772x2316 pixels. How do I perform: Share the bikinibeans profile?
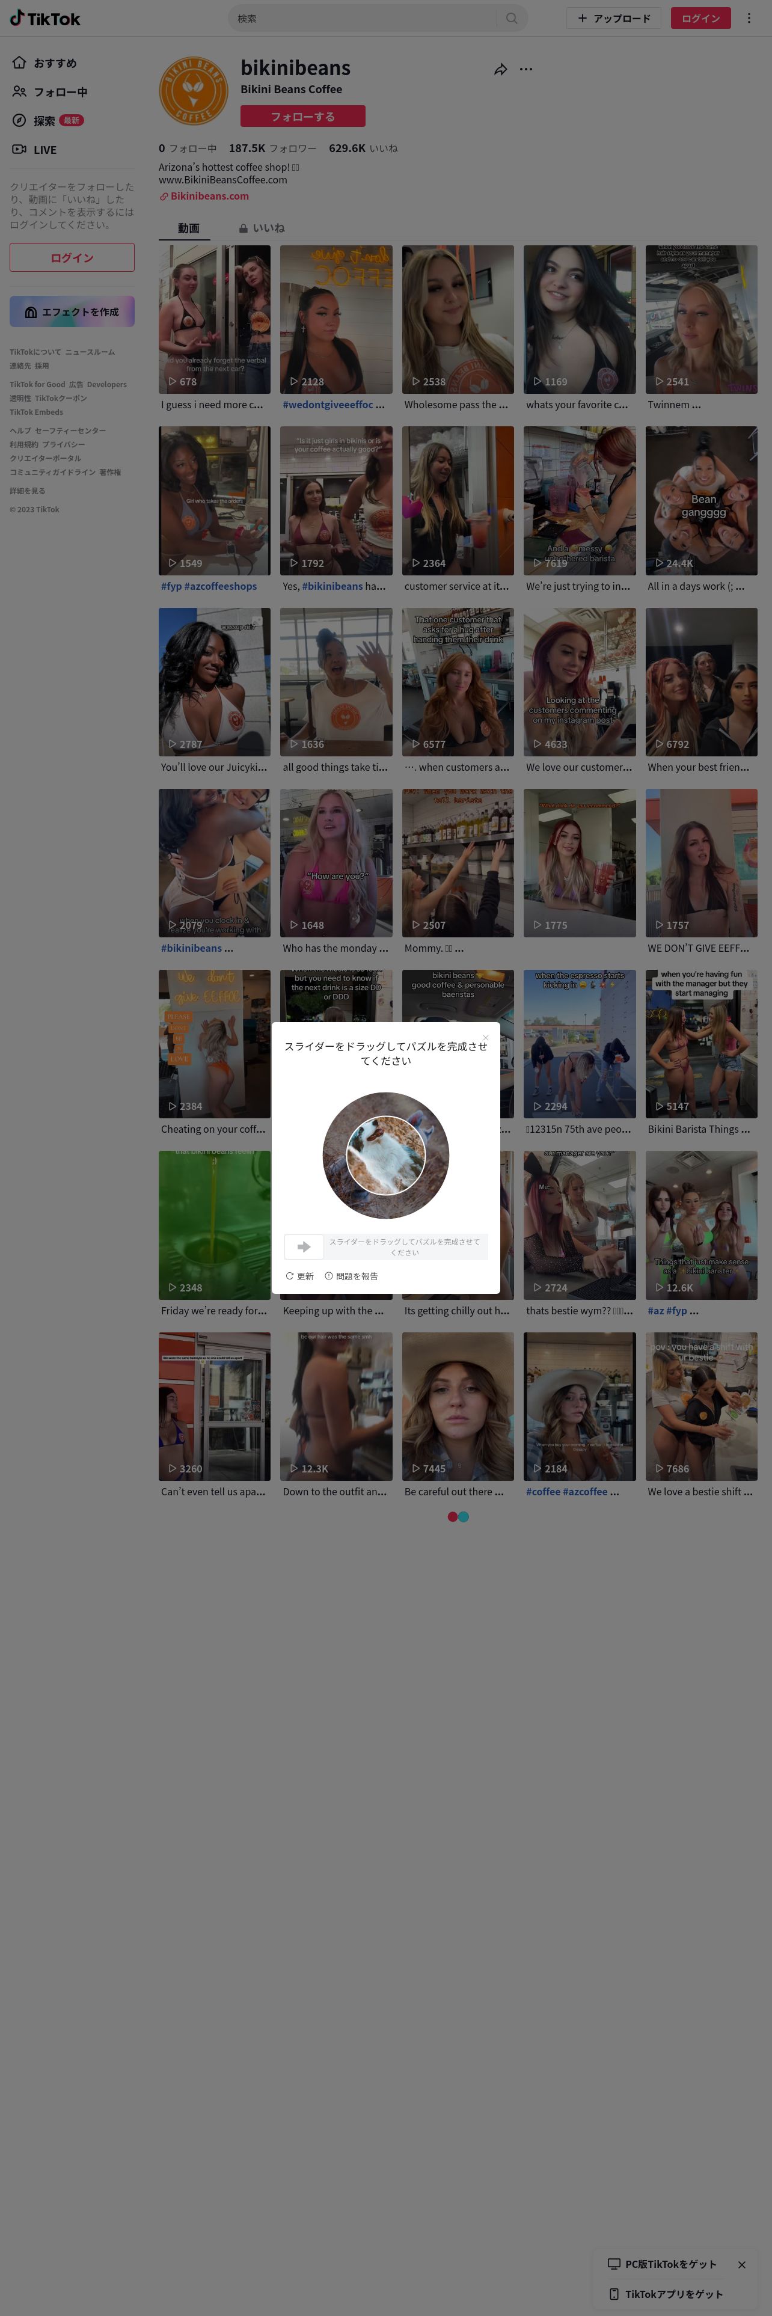tap(501, 69)
